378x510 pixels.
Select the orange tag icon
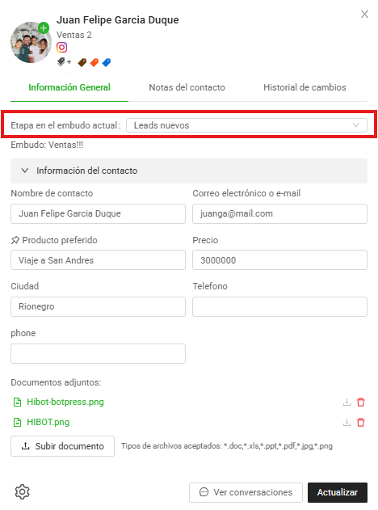tap(94, 62)
